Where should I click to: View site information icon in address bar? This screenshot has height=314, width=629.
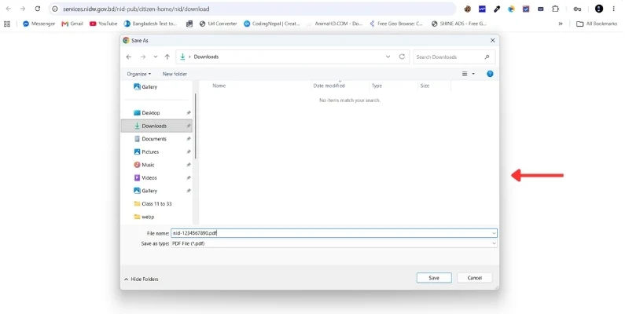tap(55, 9)
